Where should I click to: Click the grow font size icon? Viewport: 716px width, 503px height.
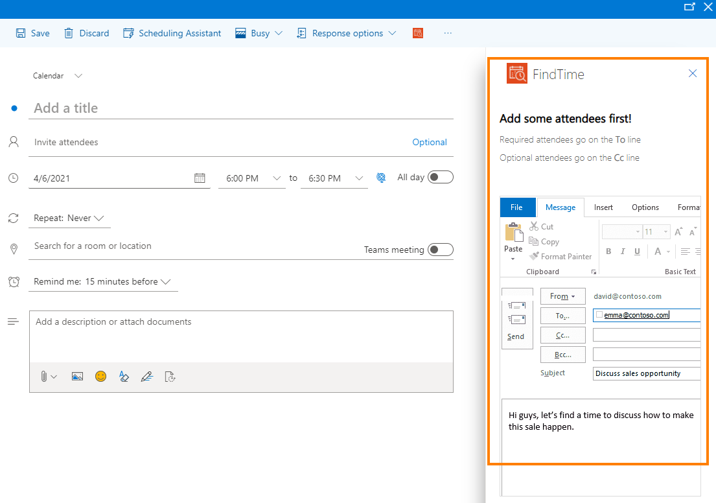(678, 231)
